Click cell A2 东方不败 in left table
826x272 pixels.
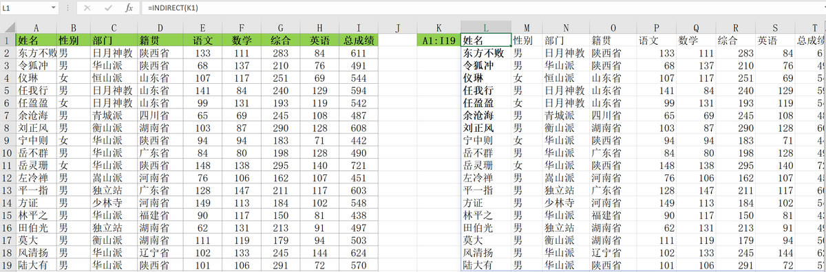click(x=36, y=53)
